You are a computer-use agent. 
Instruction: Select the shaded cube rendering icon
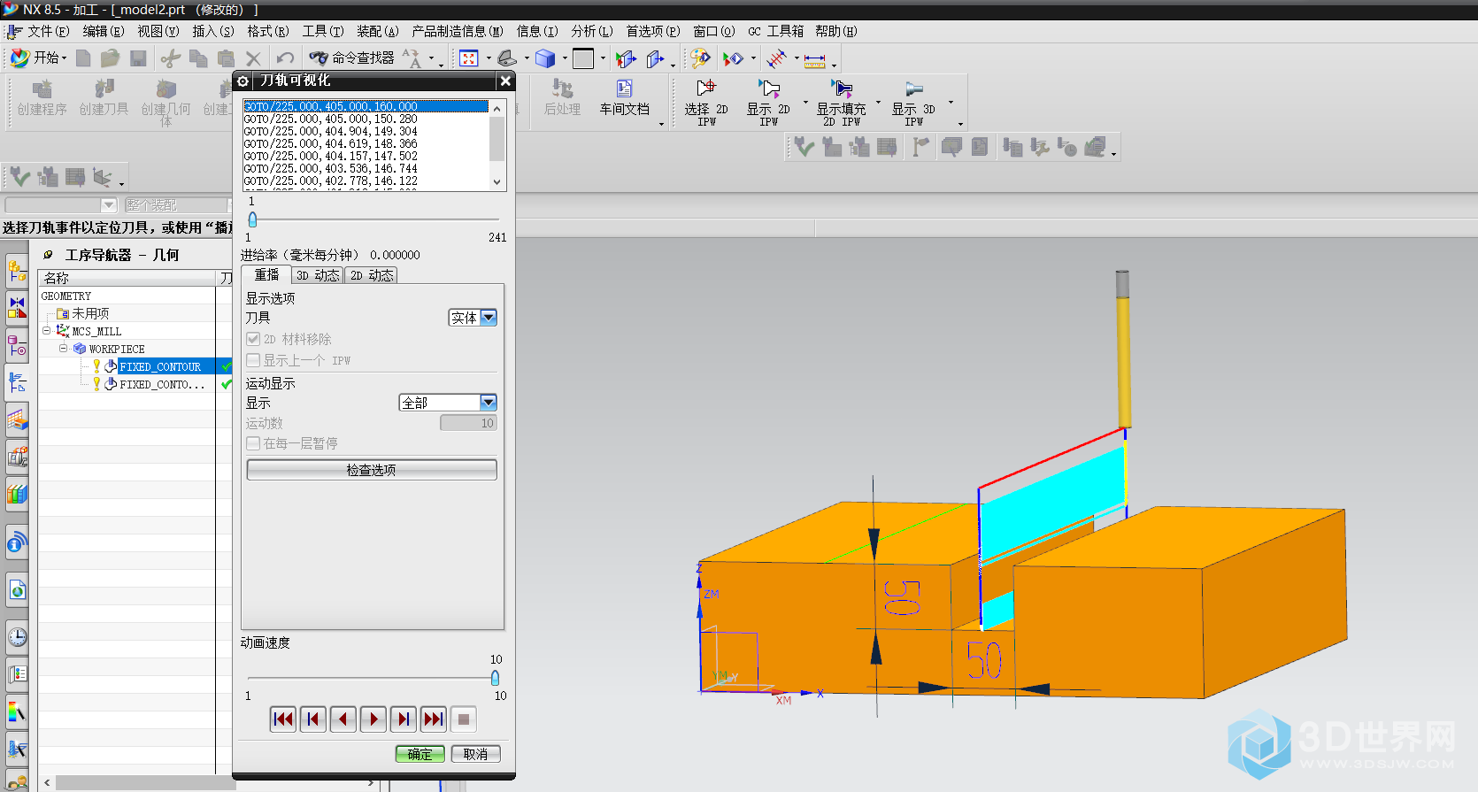(x=545, y=58)
